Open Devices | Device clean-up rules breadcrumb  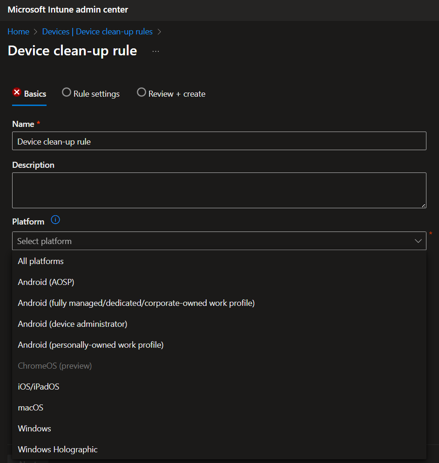(97, 32)
